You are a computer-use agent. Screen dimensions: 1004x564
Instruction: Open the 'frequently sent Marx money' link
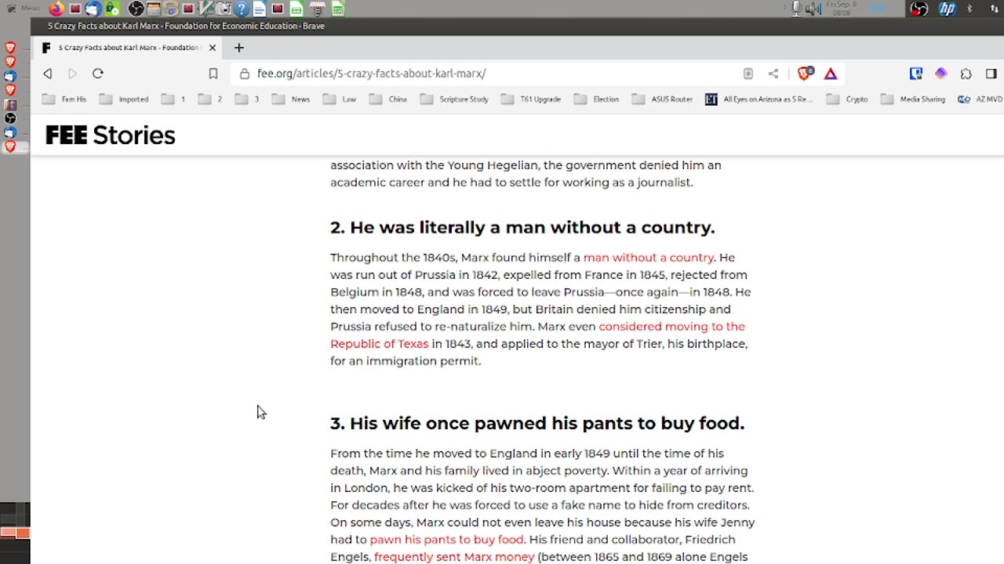(454, 557)
